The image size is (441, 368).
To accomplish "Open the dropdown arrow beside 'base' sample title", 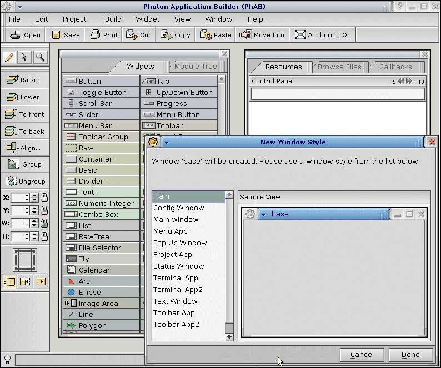I will click(263, 214).
